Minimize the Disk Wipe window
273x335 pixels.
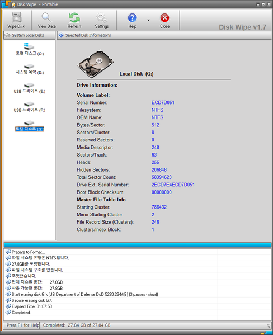coord(258,4)
